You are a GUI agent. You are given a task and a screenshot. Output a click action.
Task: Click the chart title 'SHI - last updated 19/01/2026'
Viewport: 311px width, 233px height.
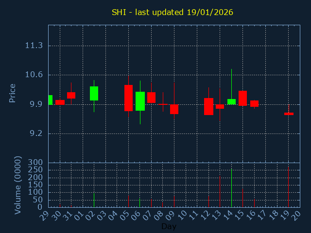point(173,12)
